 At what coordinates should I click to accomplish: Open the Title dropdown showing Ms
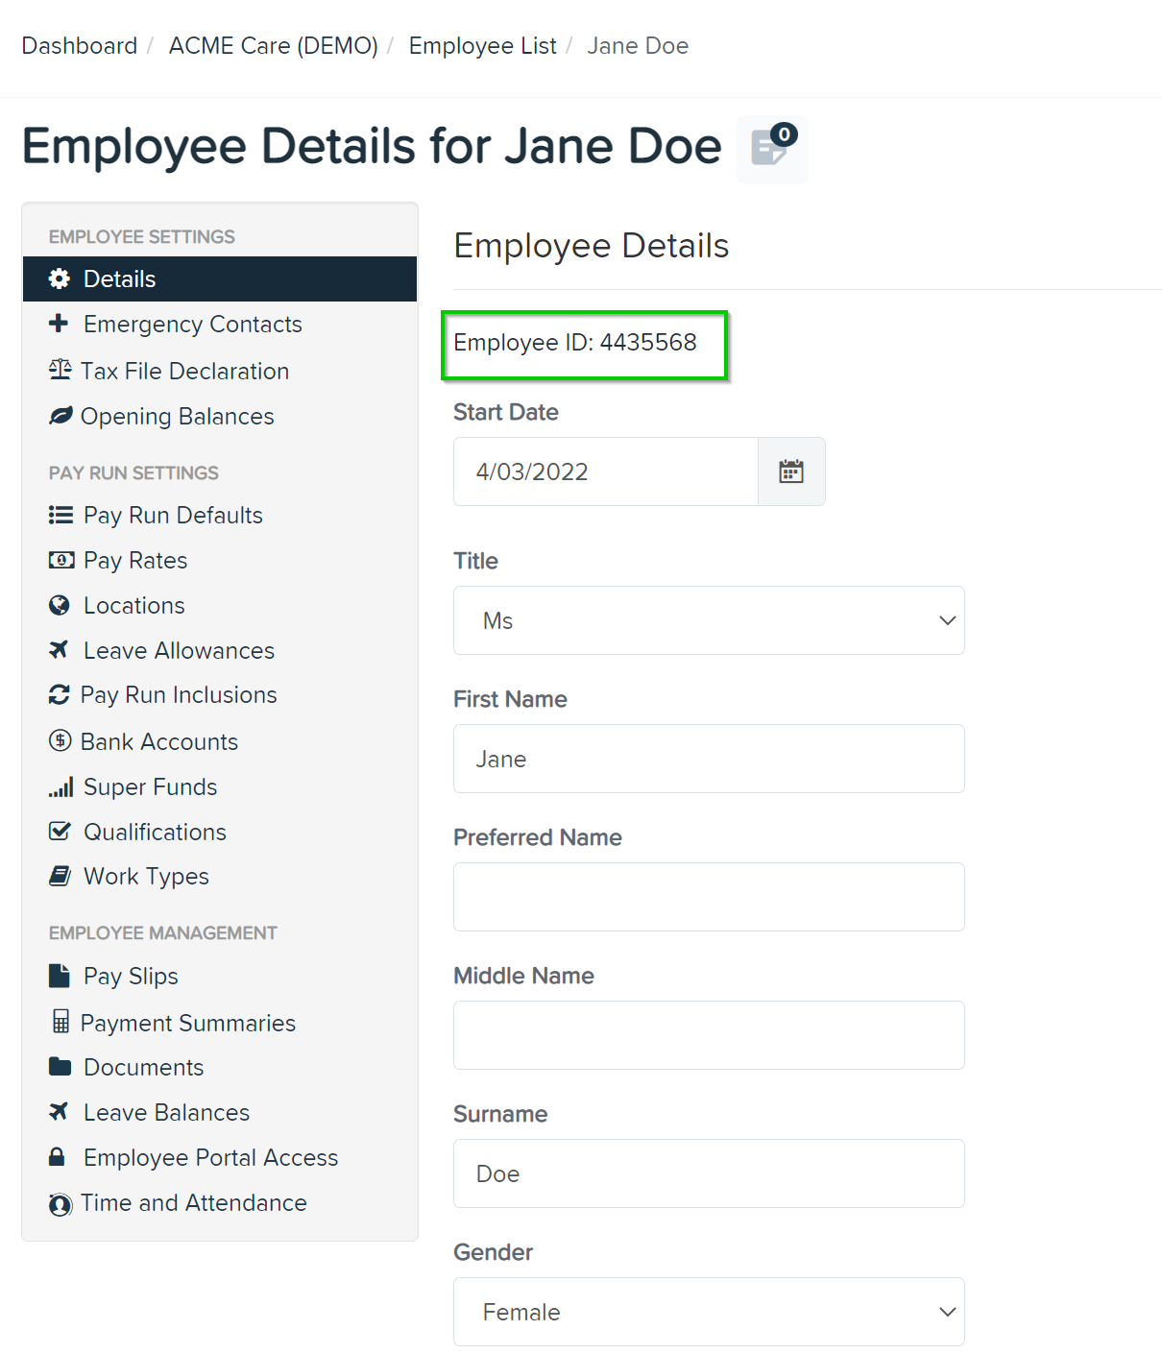pyautogui.click(x=709, y=620)
